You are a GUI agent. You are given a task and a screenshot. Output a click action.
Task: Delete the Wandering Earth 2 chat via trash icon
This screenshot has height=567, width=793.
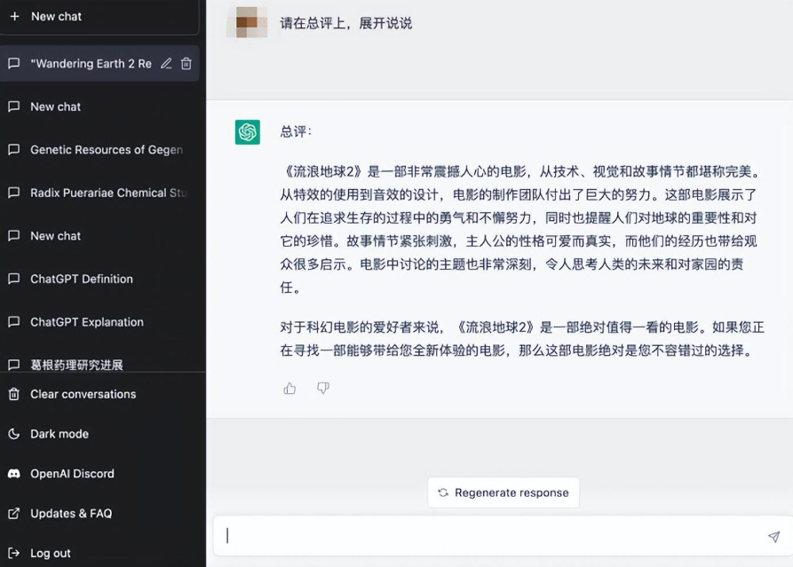186,64
